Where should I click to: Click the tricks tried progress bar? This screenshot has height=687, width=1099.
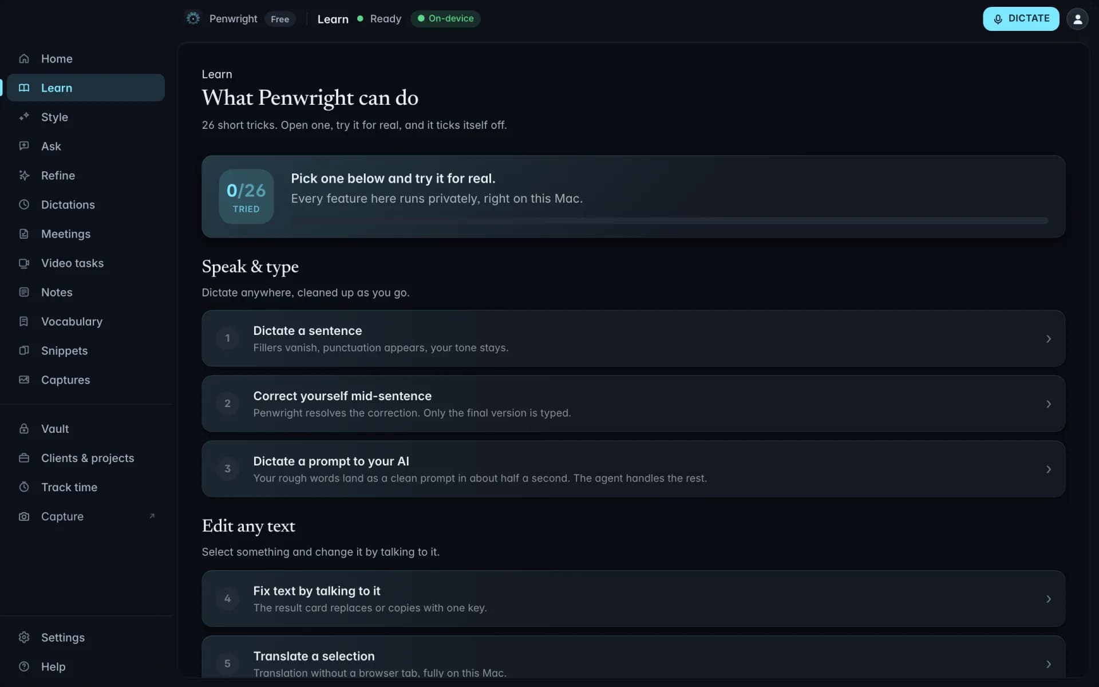point(669,220)
